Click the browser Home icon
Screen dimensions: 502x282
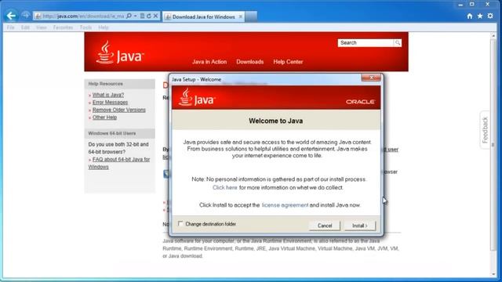click(469, 16)
